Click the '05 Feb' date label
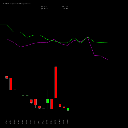The width and height of the screenshot is (128, 128). [x=63, y=122]
